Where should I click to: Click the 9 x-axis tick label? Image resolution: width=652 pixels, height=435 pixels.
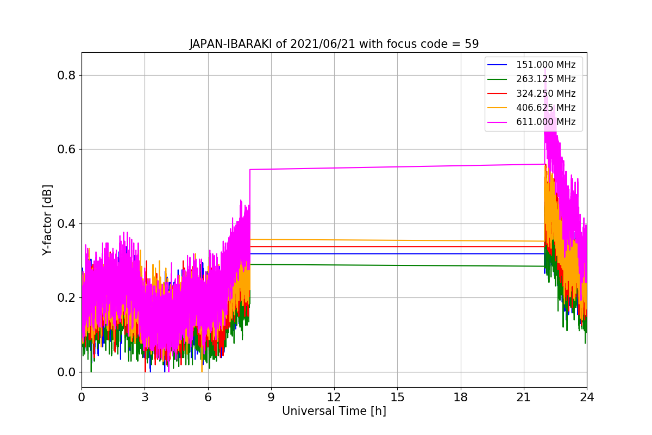point(271,397)
